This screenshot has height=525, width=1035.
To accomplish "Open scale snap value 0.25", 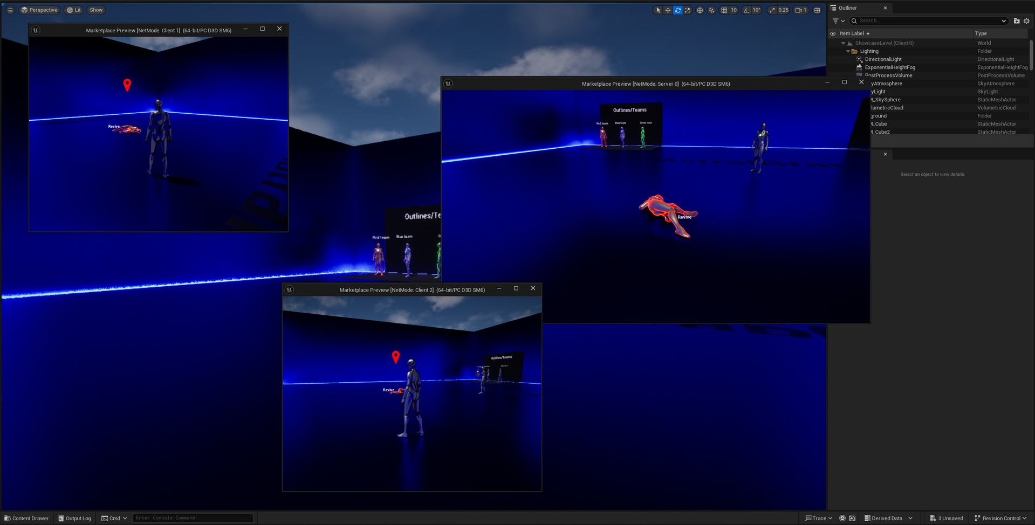I will click(783, 10).
